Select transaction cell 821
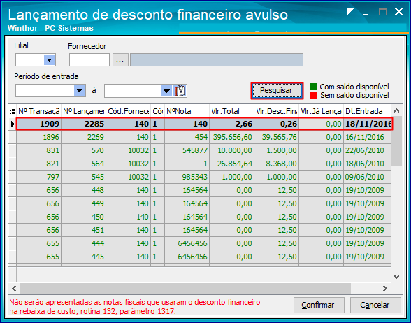Screen dimensions: 411x323 (x=39, y=164)
